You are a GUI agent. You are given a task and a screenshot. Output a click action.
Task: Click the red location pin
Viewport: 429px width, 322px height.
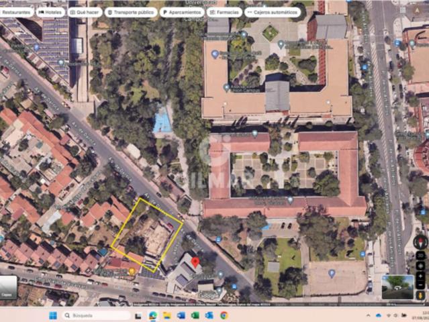[x=195, y=262]
